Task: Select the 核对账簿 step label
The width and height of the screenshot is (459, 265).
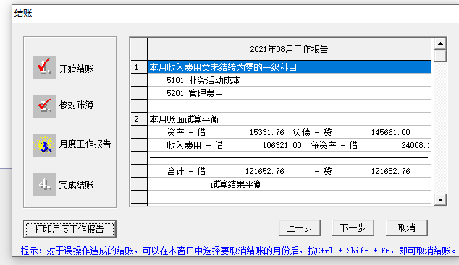Action: tap(77, 105)
